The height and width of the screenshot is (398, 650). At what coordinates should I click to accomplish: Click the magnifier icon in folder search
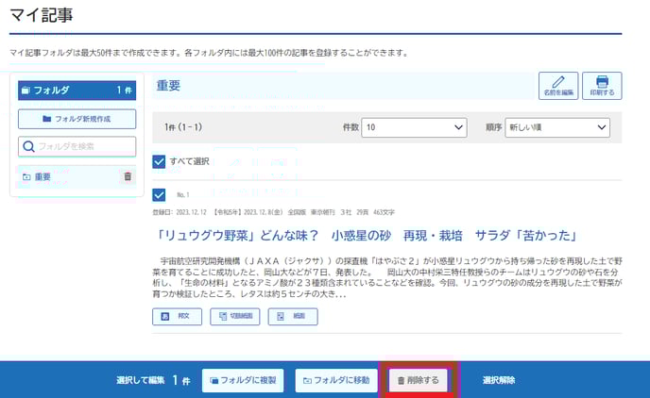tap(29, 146)
